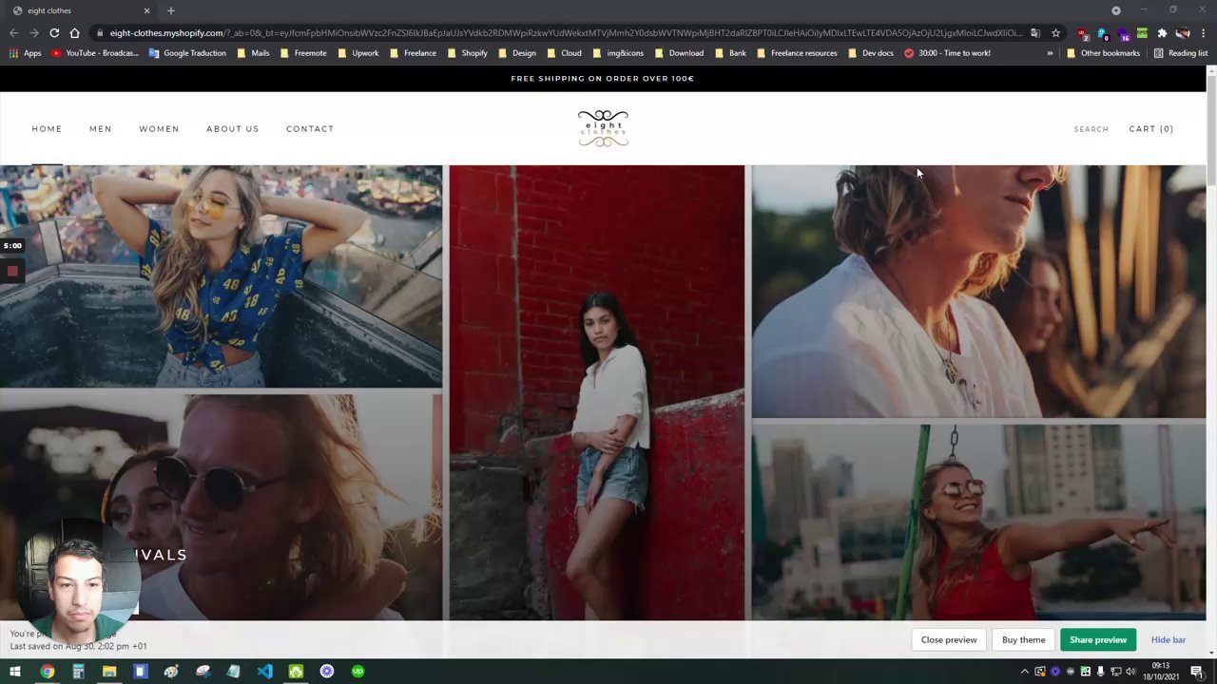This screenshot has height=684, width=1217.
Task: Open the YouTube Broadcast bookmark
Action: (95, 53)
